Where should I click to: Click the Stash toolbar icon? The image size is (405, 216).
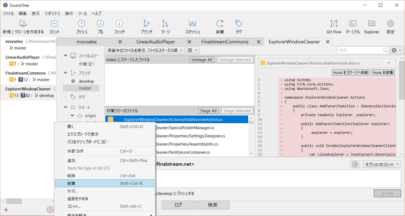pos(193,24)
